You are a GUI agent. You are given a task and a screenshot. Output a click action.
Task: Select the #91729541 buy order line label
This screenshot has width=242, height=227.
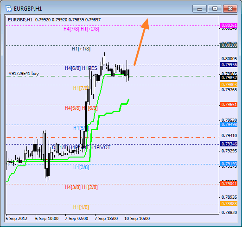pos(24,74)
